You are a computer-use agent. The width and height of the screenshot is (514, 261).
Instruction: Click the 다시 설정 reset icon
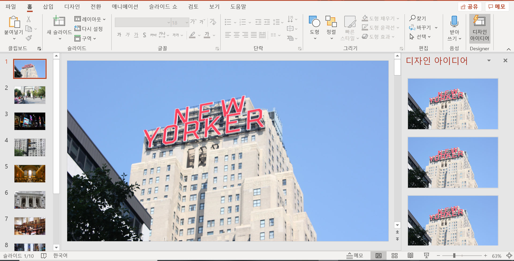78,29
